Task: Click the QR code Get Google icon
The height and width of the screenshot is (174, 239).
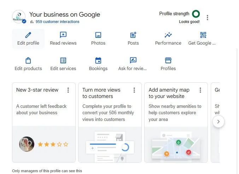Action: 203,35
